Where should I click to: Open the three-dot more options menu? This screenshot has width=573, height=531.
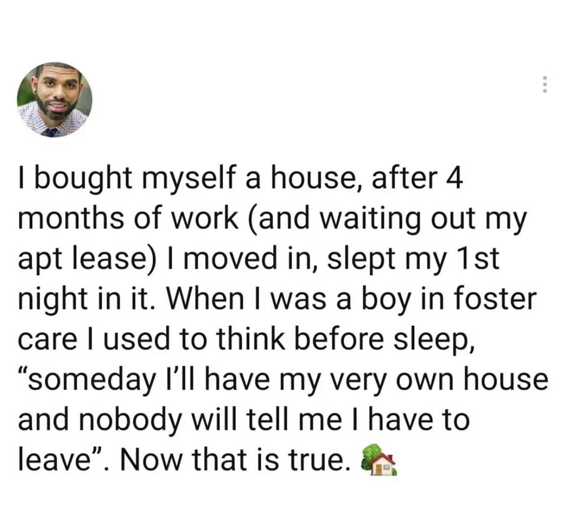[x=545, y=84]
